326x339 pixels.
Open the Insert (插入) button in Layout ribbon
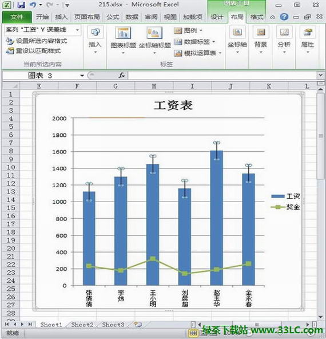pos(95,40)
